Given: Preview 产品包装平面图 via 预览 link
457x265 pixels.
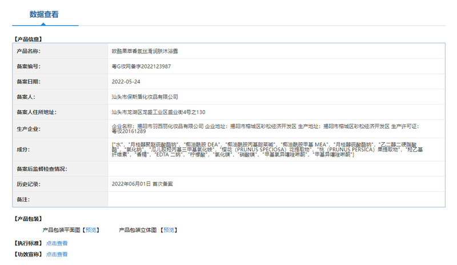Looking at the screenshot, I should 91,230.
